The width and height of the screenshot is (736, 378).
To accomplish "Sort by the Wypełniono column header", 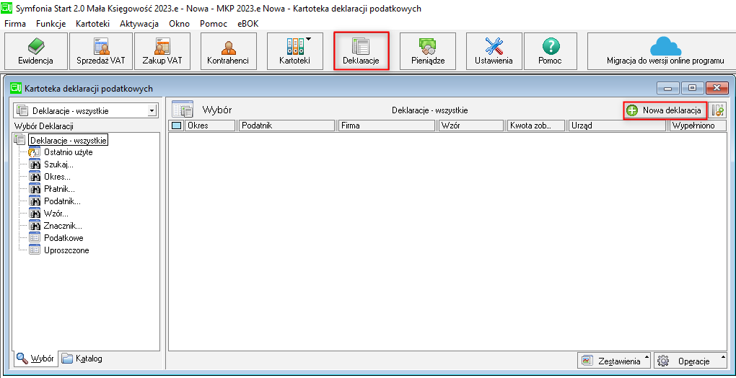I will click(x=698, y=126).
